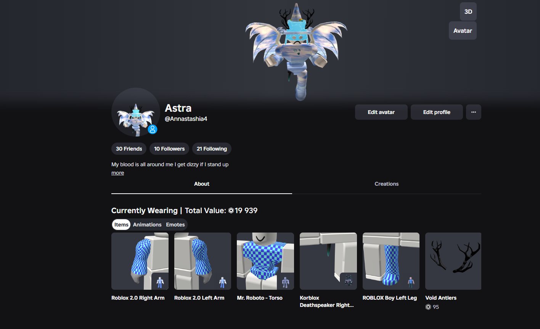Click the Avatar view button

[x=463, y=31]
